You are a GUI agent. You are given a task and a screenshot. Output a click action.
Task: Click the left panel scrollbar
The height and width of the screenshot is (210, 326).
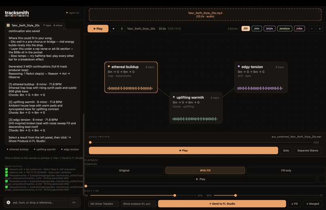coord(84,154)
